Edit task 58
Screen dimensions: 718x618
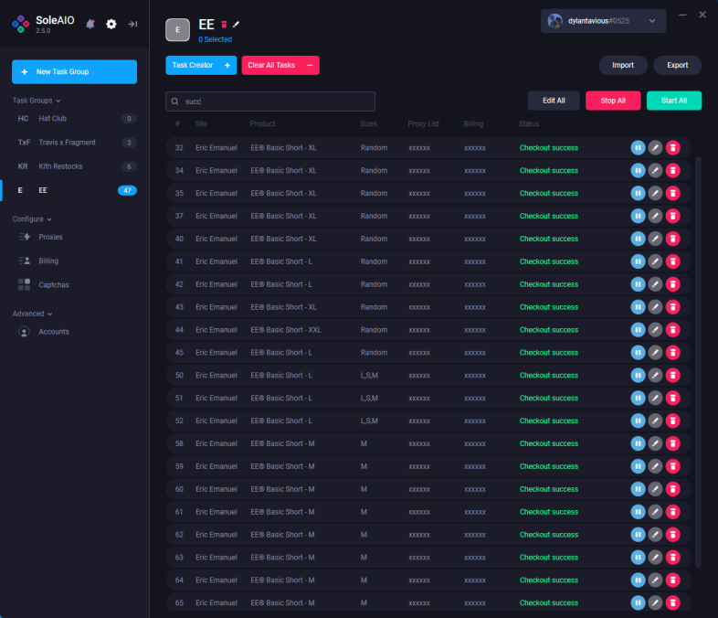click(x=655, y=443)
